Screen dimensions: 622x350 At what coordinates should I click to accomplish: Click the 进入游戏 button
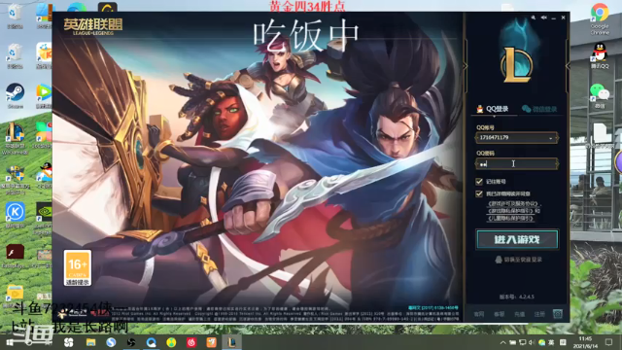(517, 239)
